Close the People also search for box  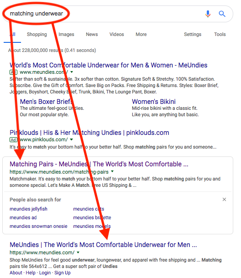point(224,200)
